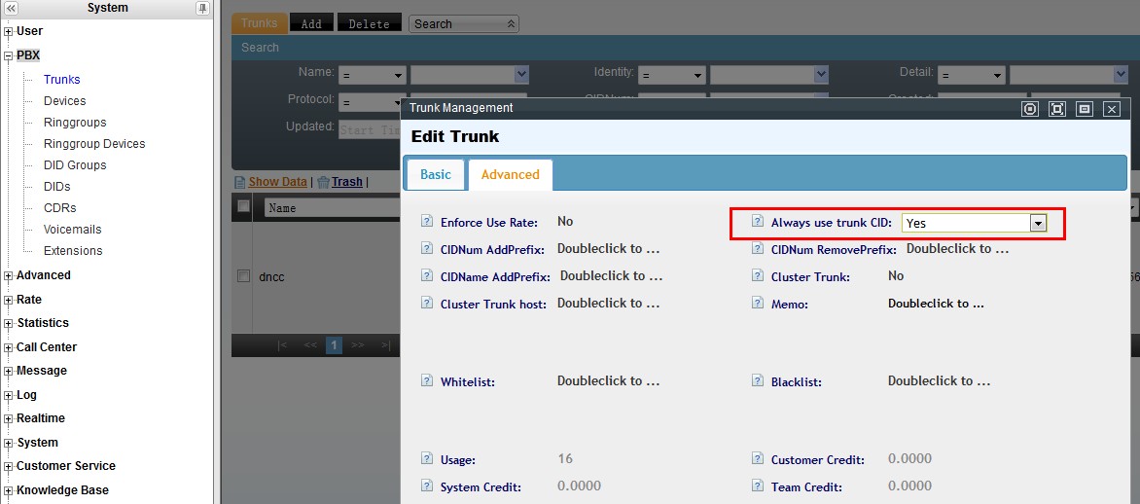Viewport: 1140px width, 504px height.
Task: Expand the Call Center tree node
Action: tap(9, 347)
